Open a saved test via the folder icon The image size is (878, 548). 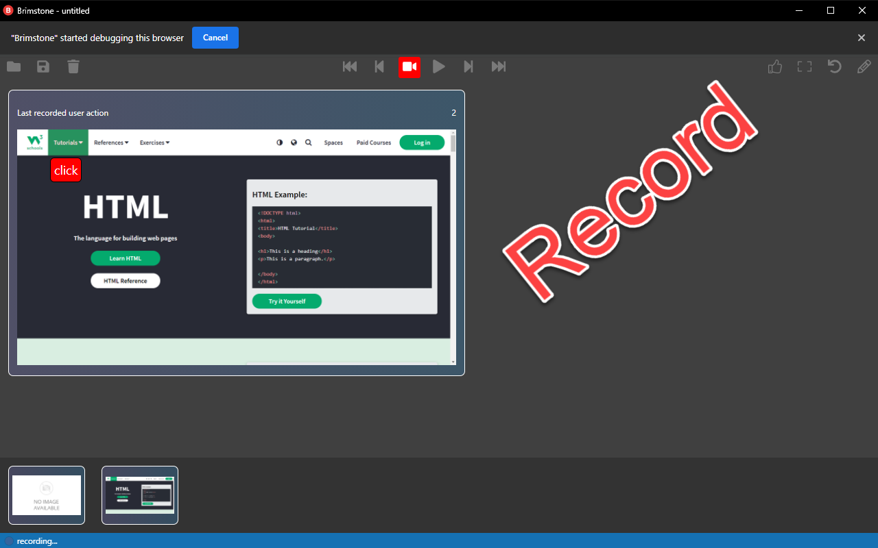click(14, 66)
